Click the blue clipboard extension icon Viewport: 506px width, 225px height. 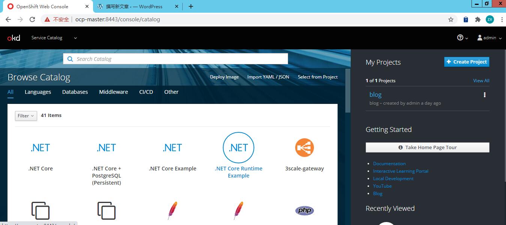tap(465, 19)
